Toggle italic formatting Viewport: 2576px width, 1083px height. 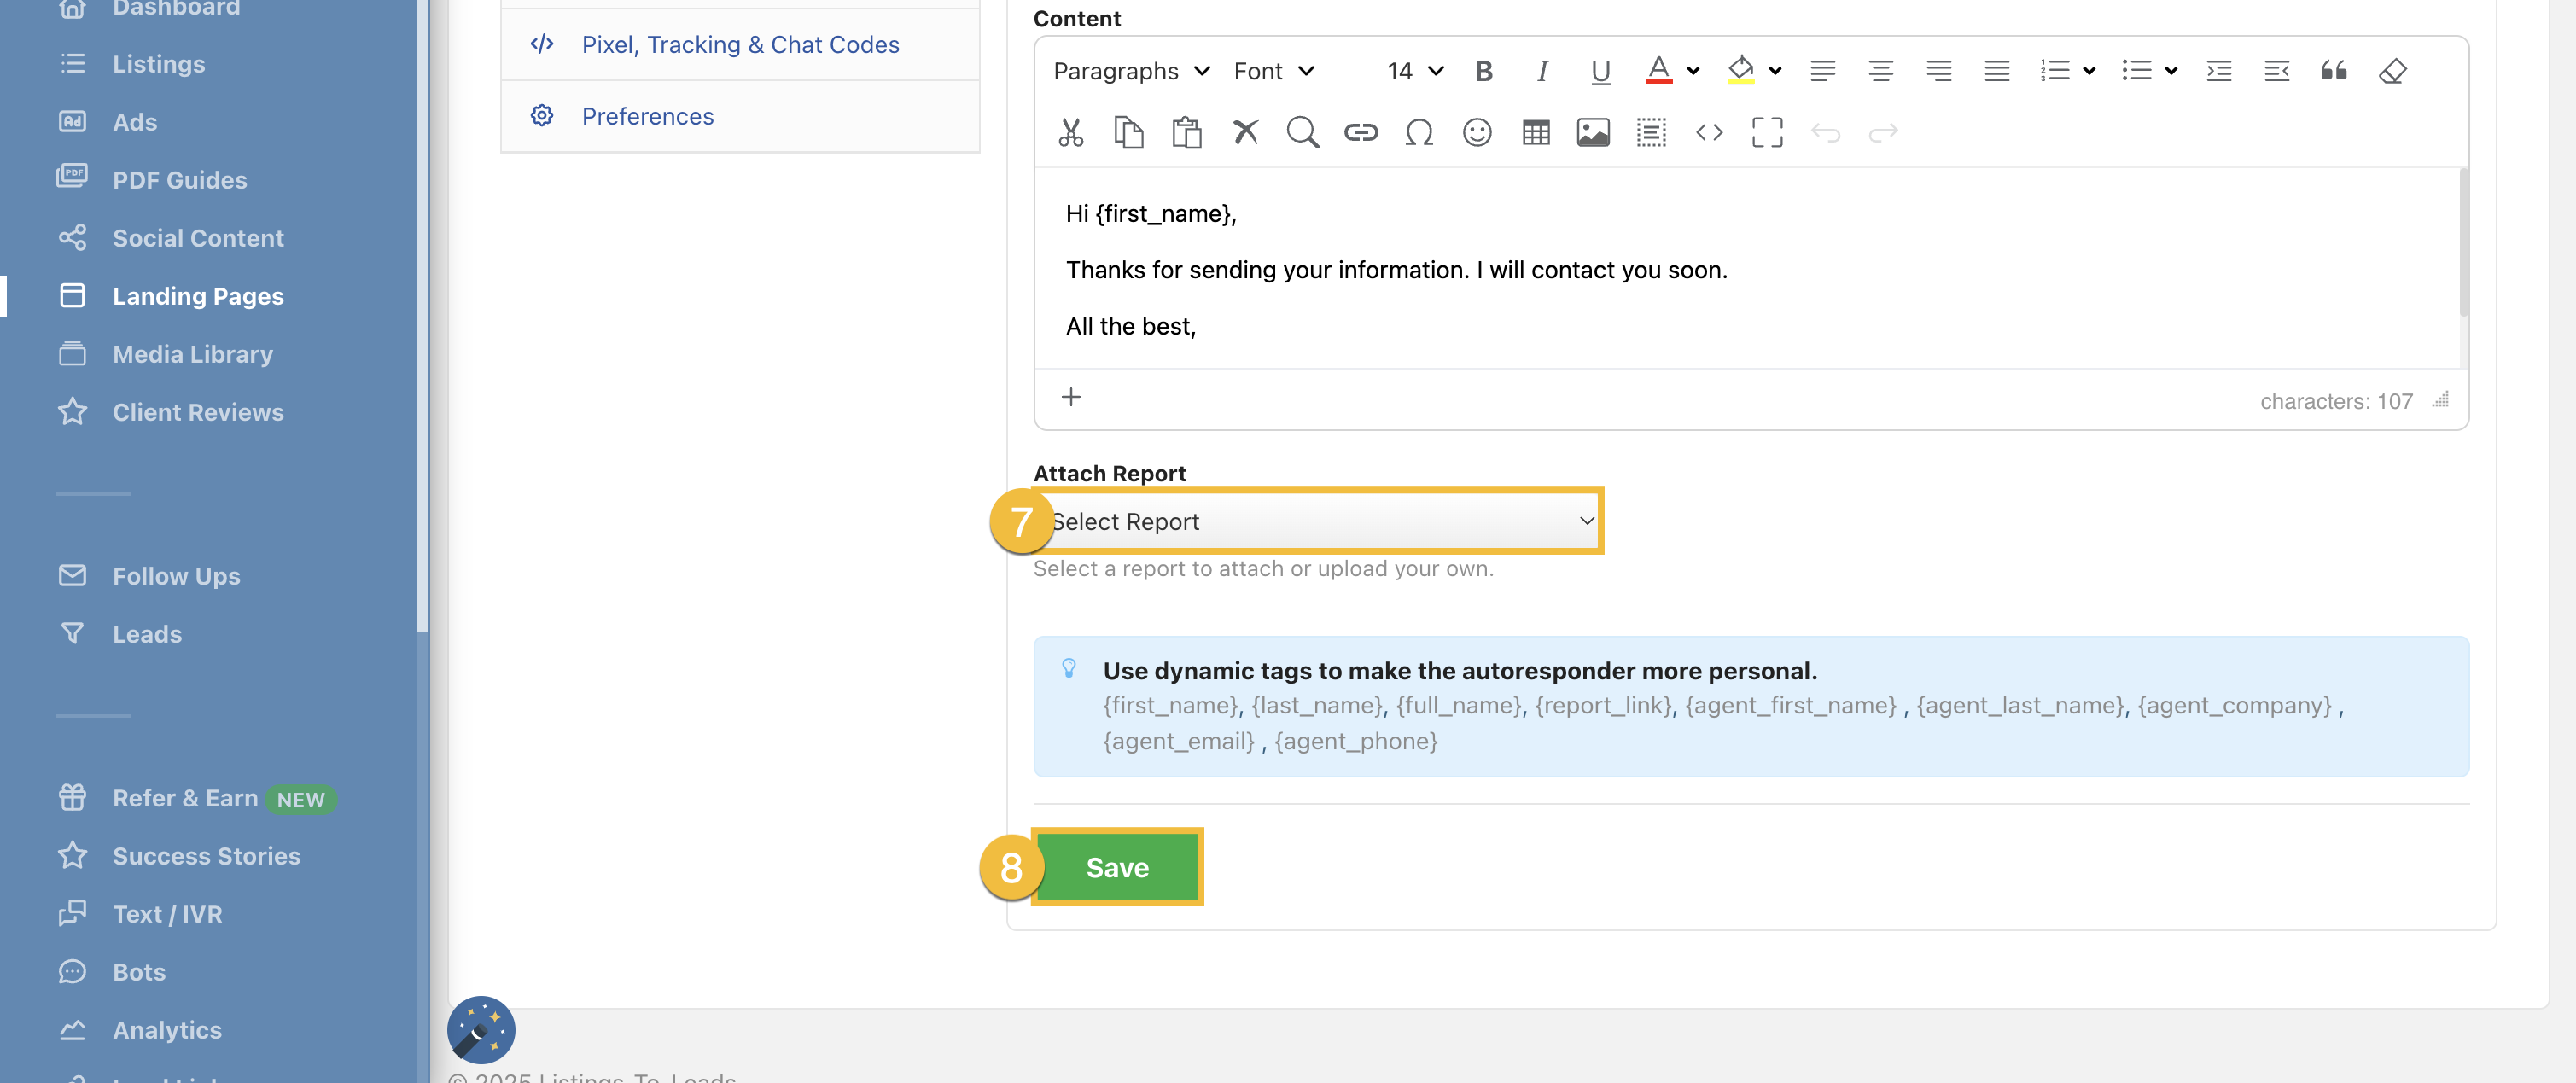(1542, 71)
